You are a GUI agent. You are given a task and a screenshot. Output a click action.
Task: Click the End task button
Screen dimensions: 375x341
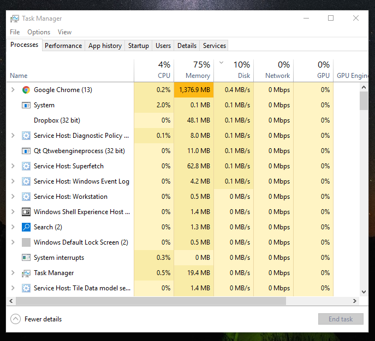(x=341, y=319)
